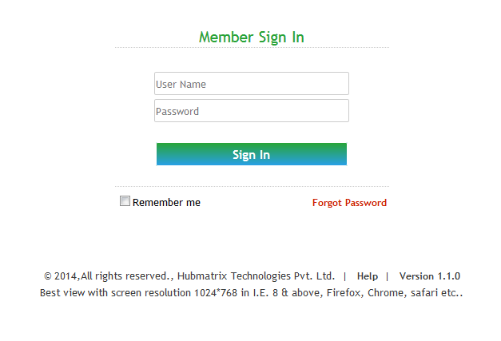Open the Forgot Password link
This screenshot has width=501, height=341.
[349, 203]
